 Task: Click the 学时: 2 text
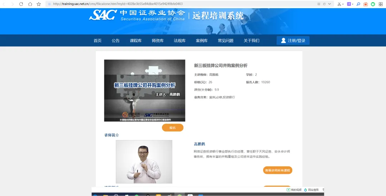coord(251,74)
